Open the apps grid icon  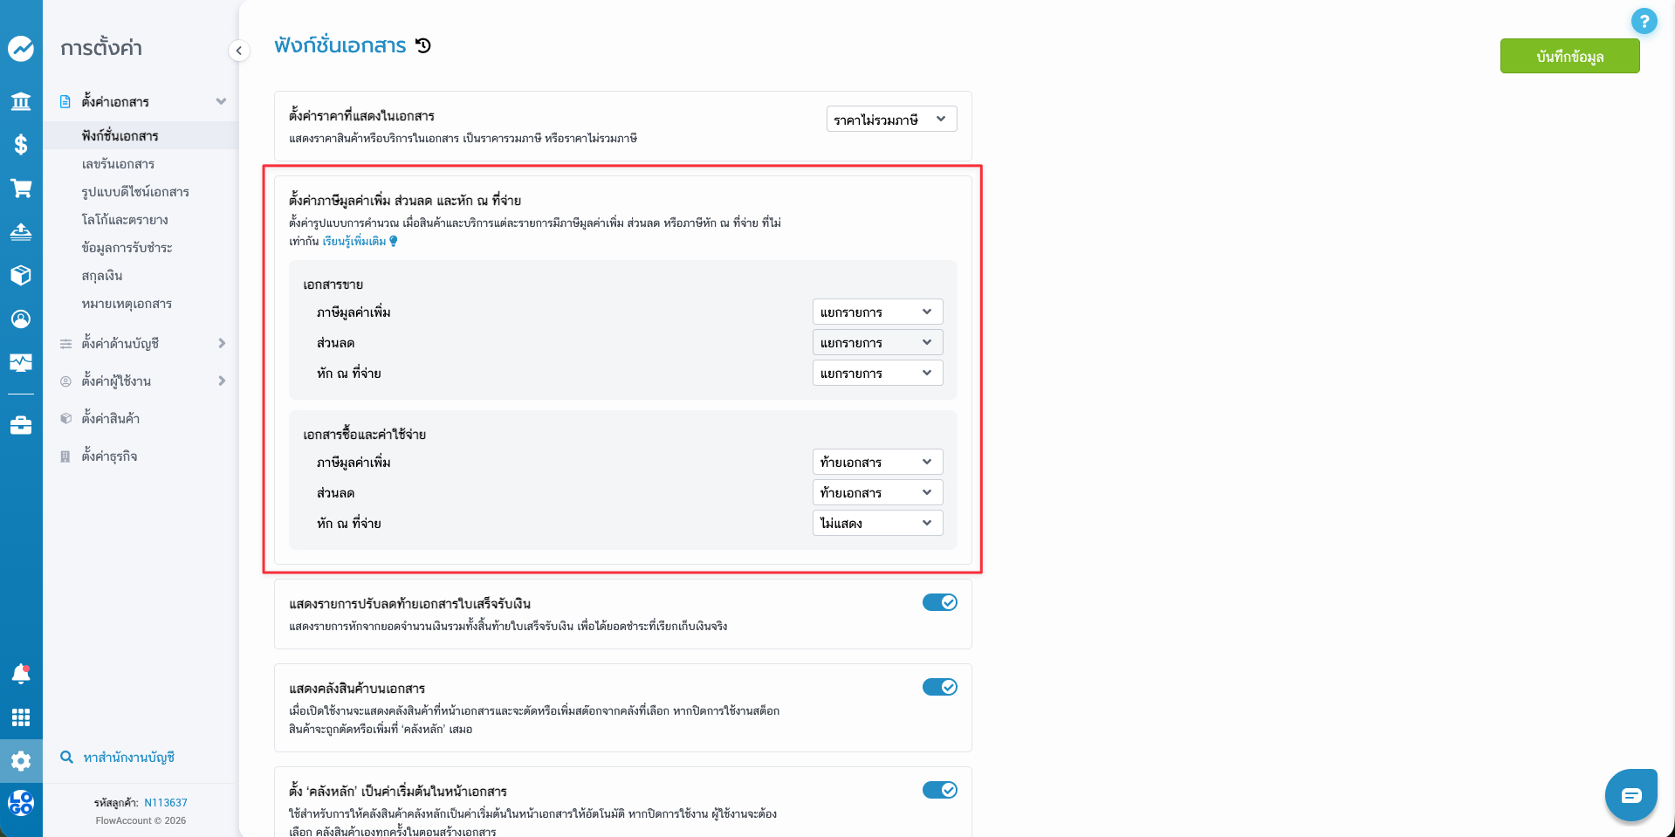tap(21, 717)
